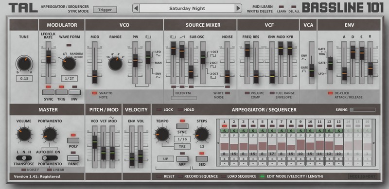Turn the VCO RANGE knob
The height and width of the screenshot is (189, 389).
(115, 63)
